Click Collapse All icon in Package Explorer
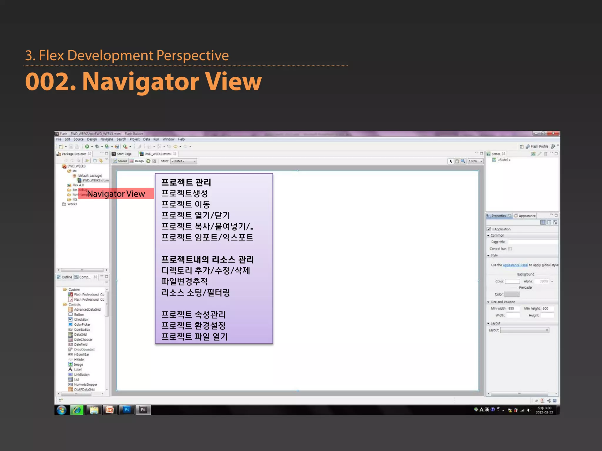 tap(95, 161)
